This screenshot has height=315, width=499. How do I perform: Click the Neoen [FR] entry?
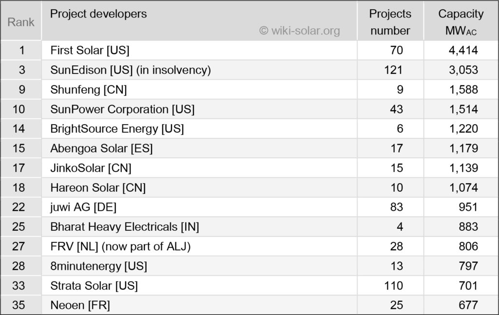[80, 305]
